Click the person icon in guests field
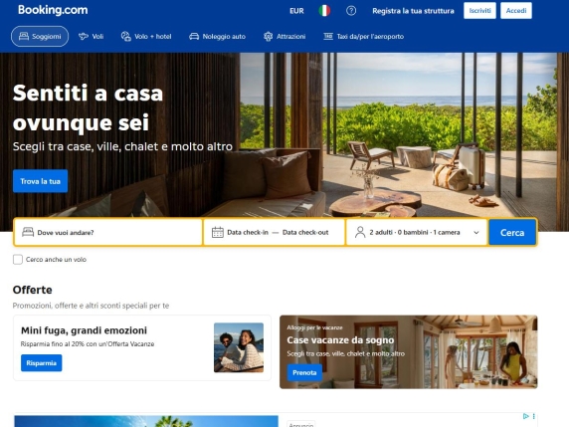569x427 pixels. tap(360, 232)
